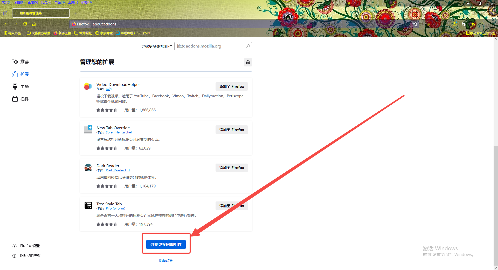
Task: Click the 用户量: 62,029 text
Action: pos(137,148)
